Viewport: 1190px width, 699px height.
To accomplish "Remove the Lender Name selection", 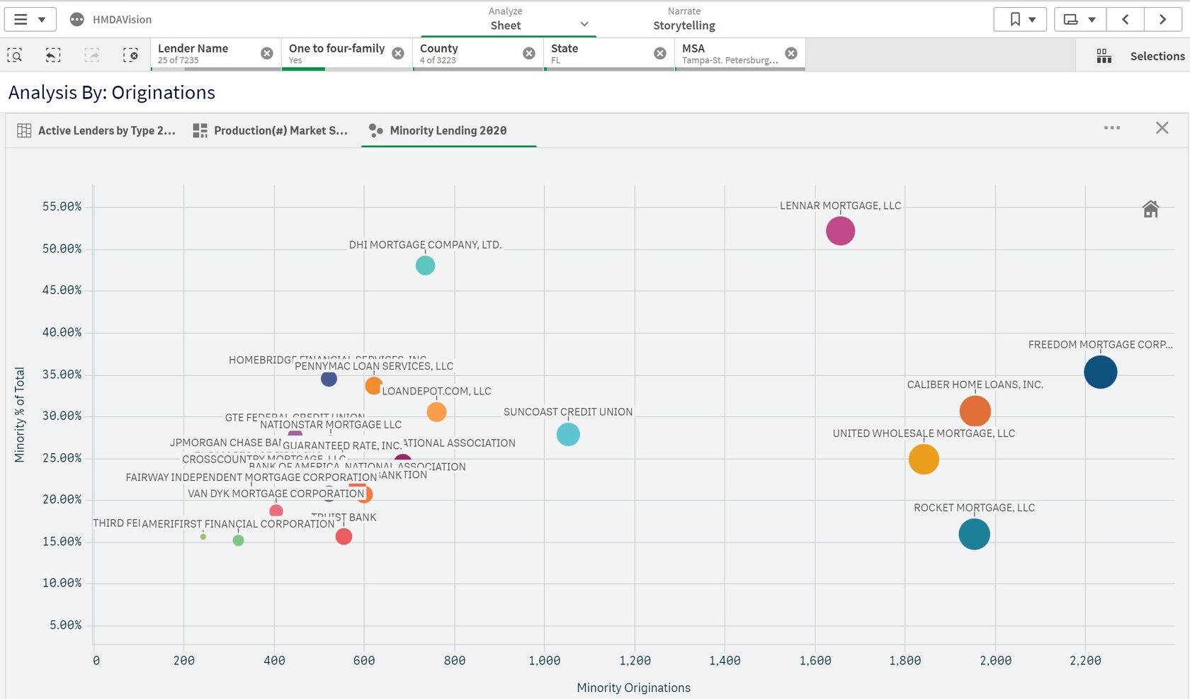I will click(267, 53).
